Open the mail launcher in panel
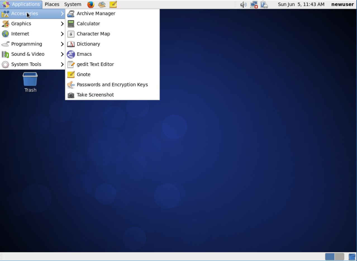 102,4
